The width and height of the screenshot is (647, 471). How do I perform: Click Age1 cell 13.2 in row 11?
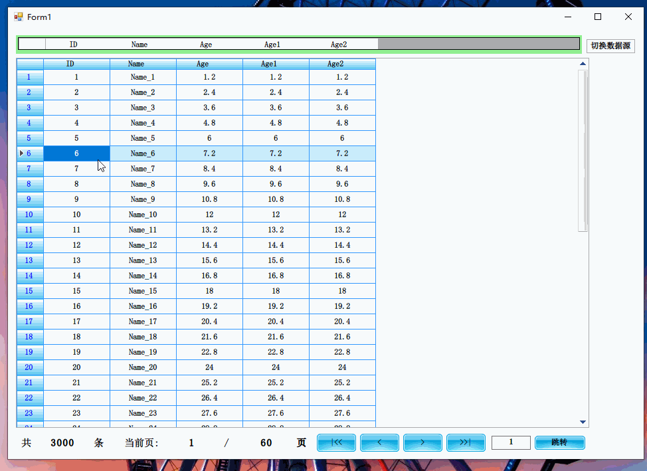click(276, 230)
